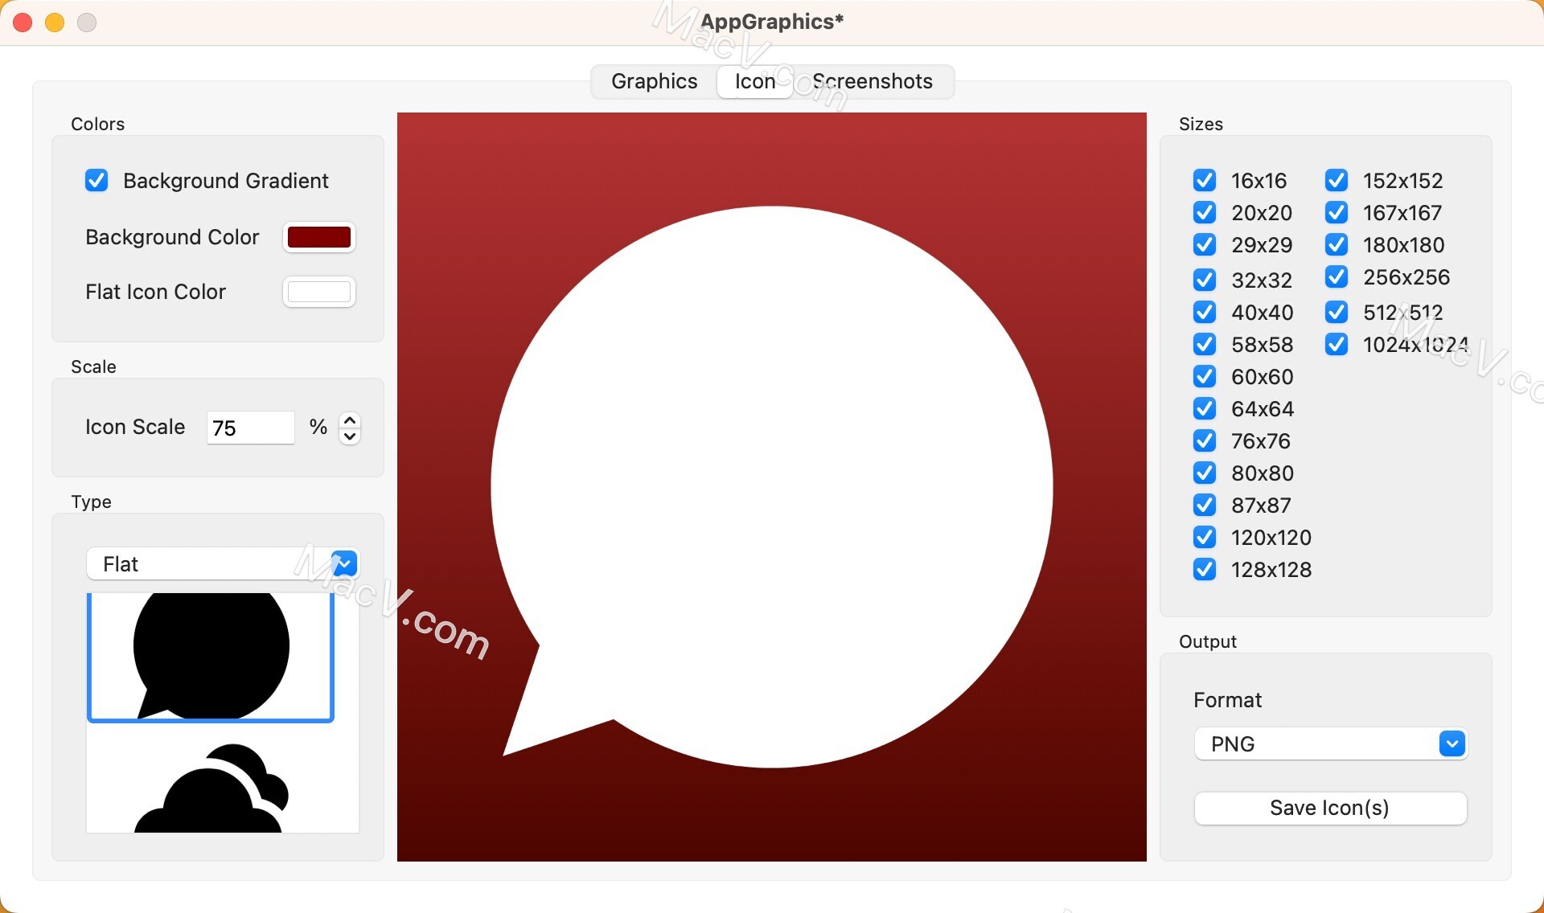Uncheck the 256x256 size checkbox
Viewport: 1544px width, 913px height.
(x=1337, y=276)
